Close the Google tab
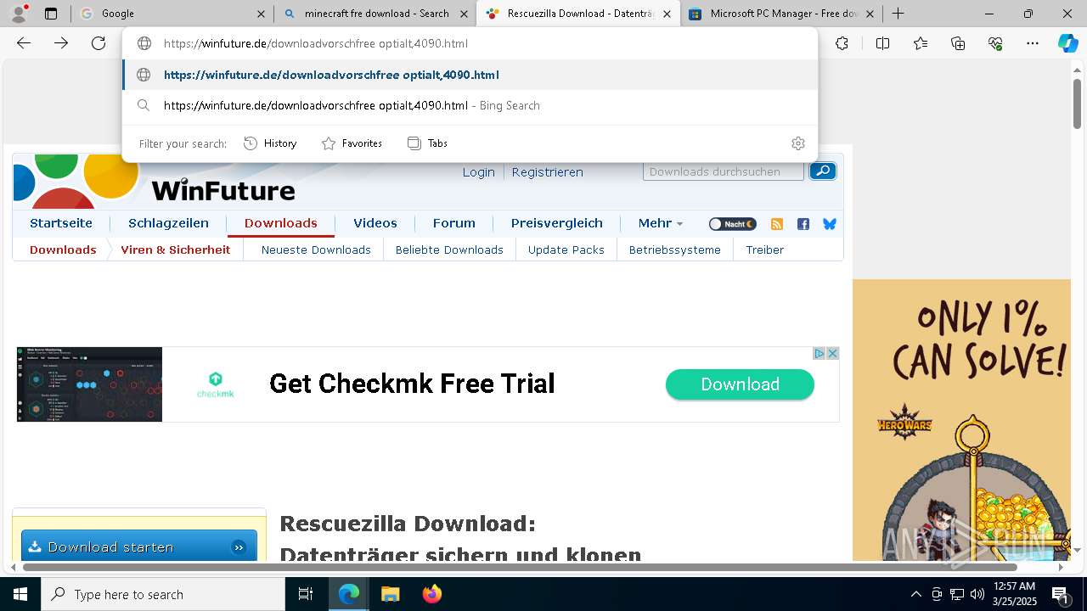 [x=262, y=14]
